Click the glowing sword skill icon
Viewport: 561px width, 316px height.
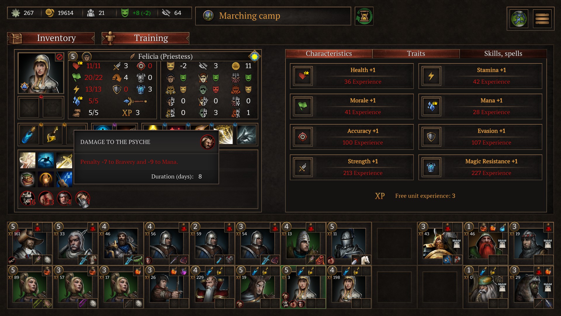pos(64,160)
